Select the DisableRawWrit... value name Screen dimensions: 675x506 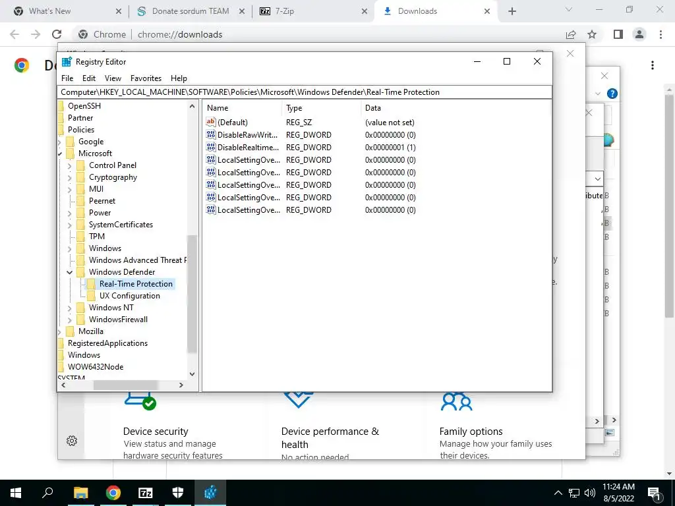pyautogui.click(x=248, y=134)
